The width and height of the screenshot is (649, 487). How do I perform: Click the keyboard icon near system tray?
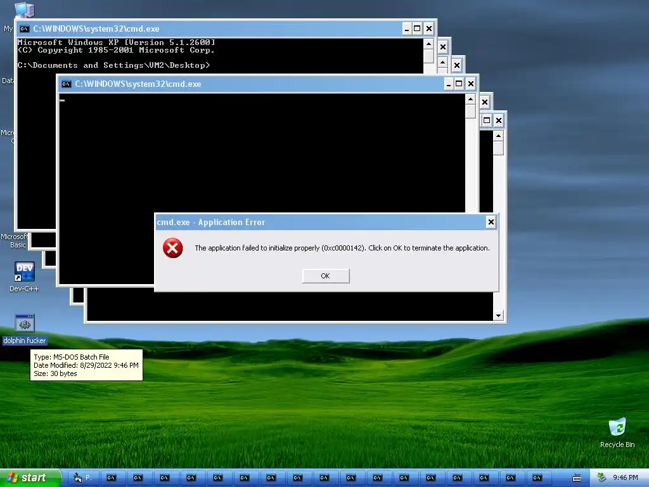[577, 478]
